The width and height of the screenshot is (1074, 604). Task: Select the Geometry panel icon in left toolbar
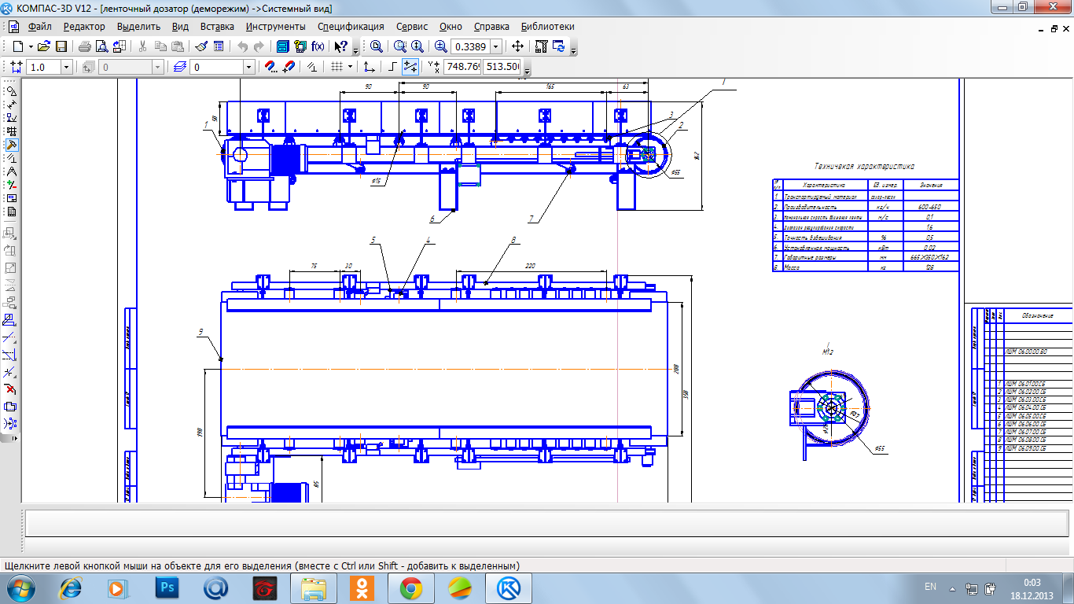point(12,91)
